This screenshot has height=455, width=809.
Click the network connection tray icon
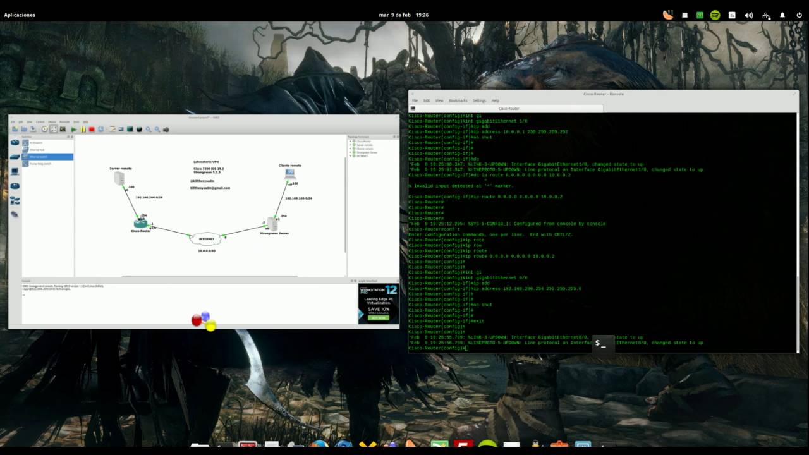click(x=766, y=15)
